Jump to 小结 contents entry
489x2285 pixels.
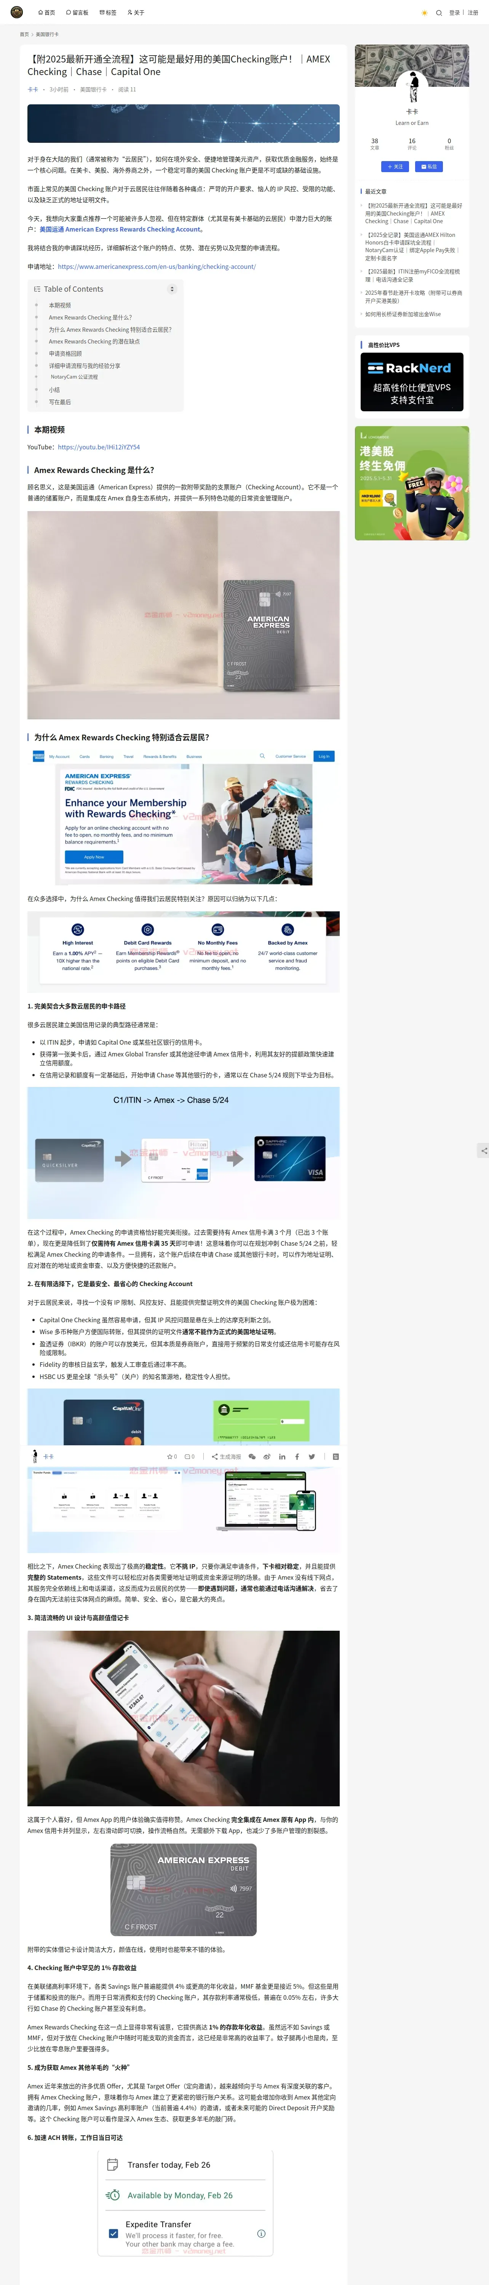[54, 390]
